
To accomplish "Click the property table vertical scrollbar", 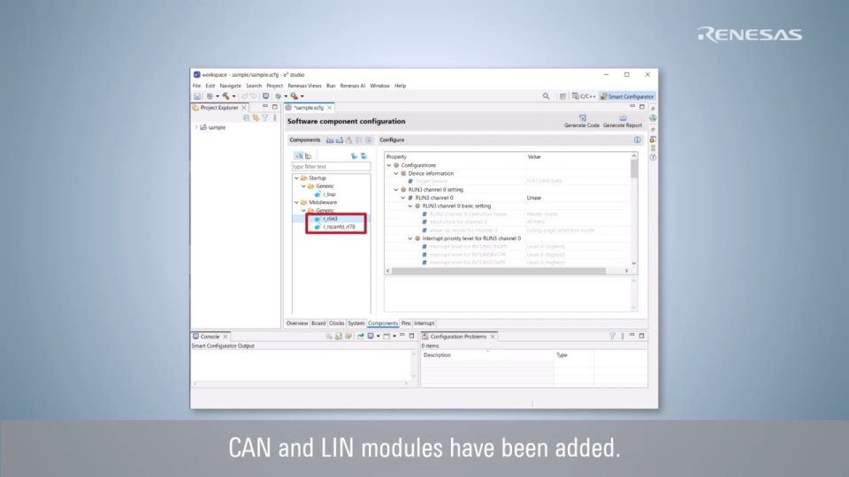I will 634,170.
